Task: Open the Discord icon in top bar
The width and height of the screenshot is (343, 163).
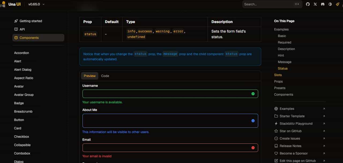Action: pyautogui.click(x=323, y=4)
